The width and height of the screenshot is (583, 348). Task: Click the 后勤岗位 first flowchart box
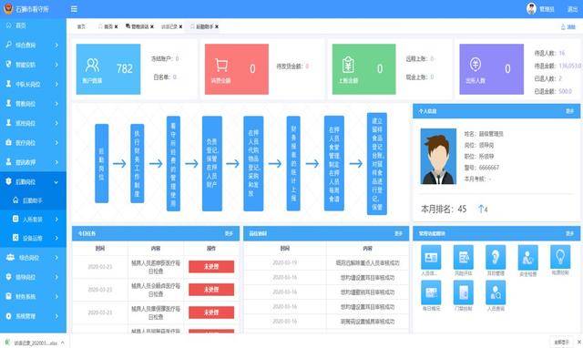point(101,163)
